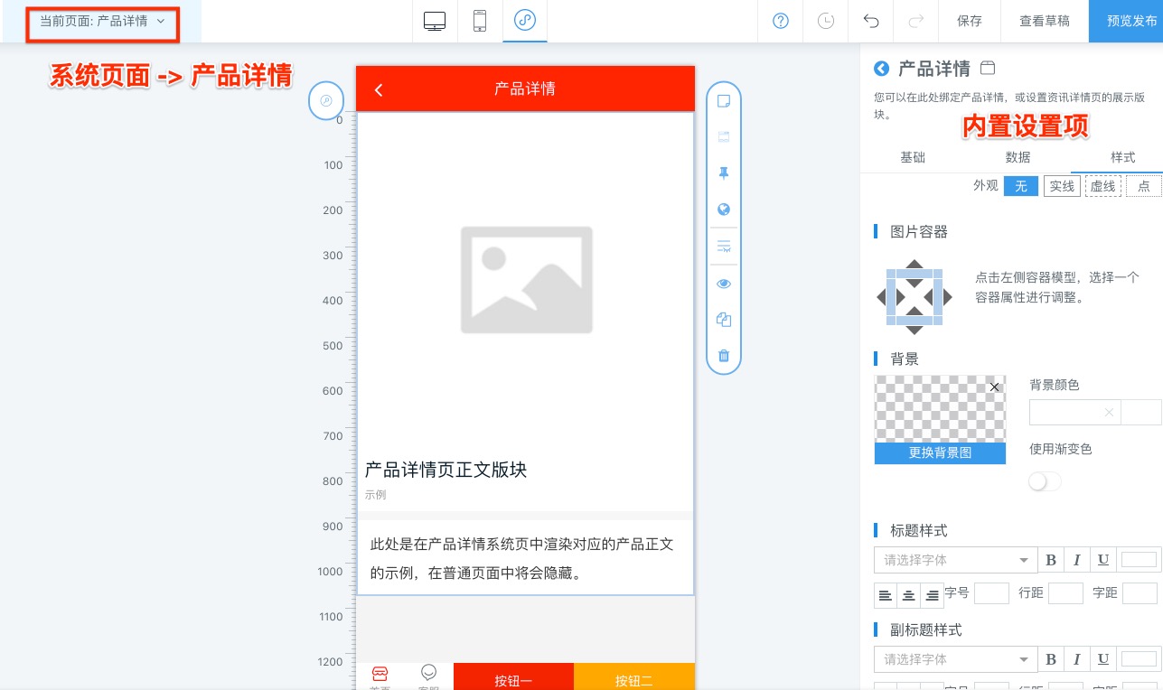
Task: Click bottom arrow of the container model
Action: 914,330
